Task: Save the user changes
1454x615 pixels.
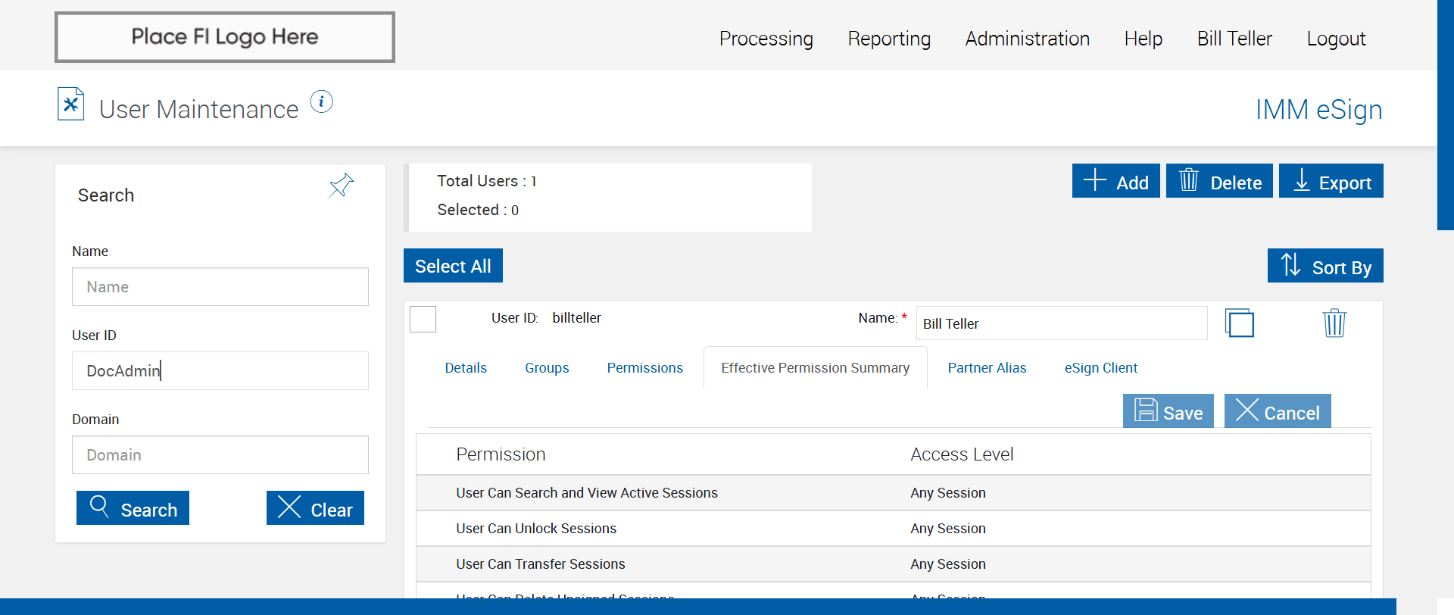Action: click(x=1168, y=411)
